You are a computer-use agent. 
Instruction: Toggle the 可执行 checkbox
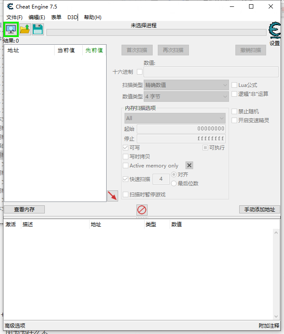pos(205,147)
